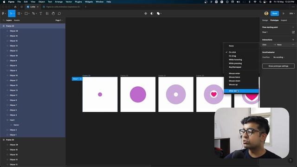Select the Text tool
Image resolution: width=297 pixels, height=167 pixels.
(41, 13)
